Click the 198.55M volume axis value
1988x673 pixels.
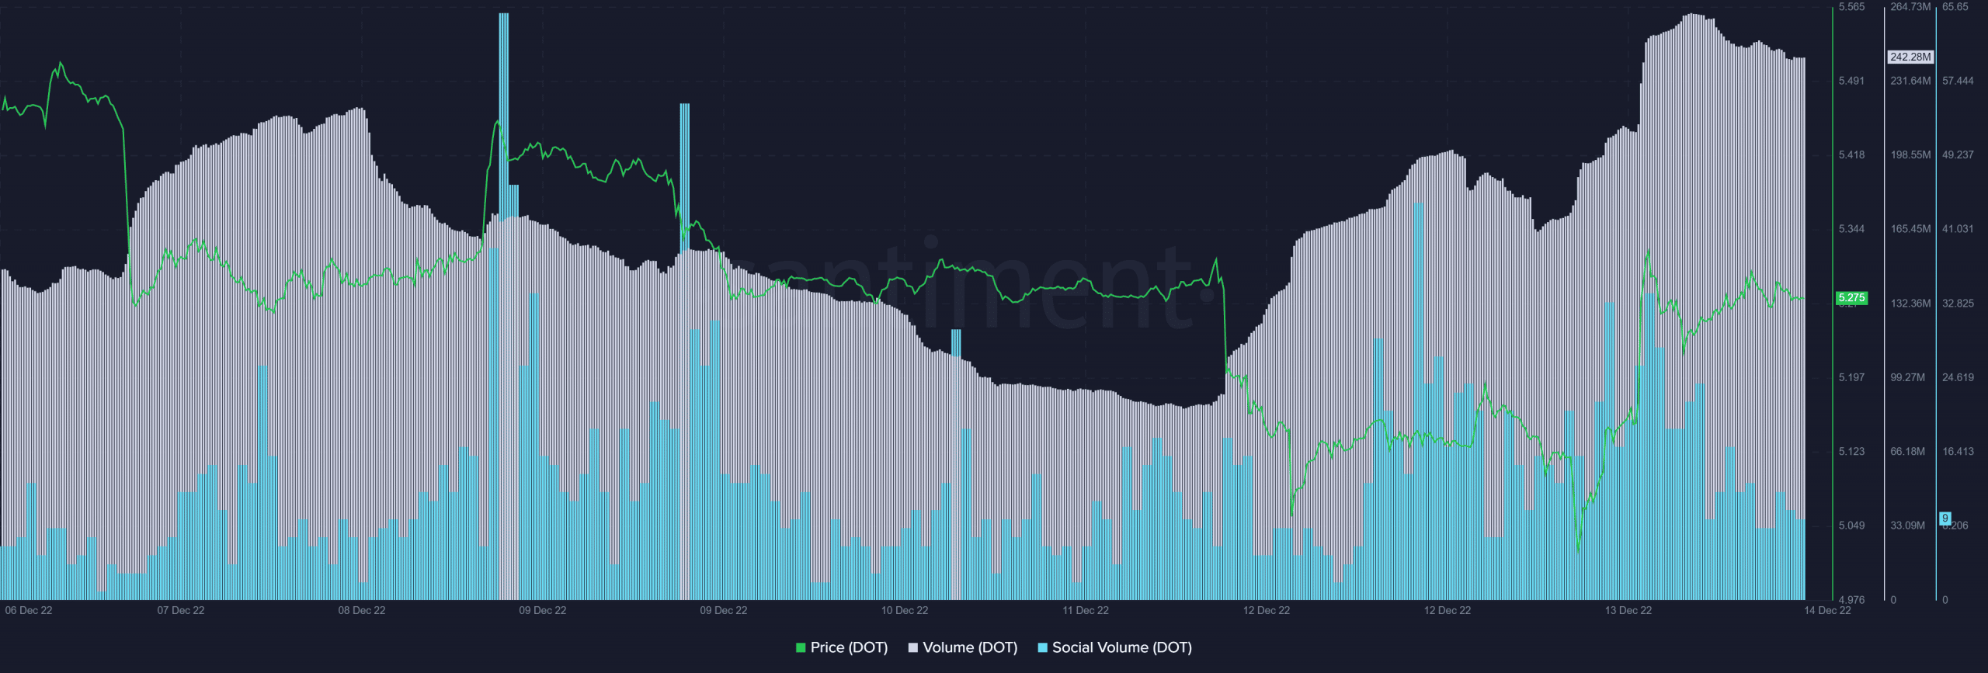(1910, 155)
